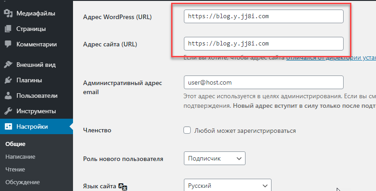The height and width of the screenshot is (191, 376).
Task: Open the Язык сайта dropdown
Action: click(228, 185)
